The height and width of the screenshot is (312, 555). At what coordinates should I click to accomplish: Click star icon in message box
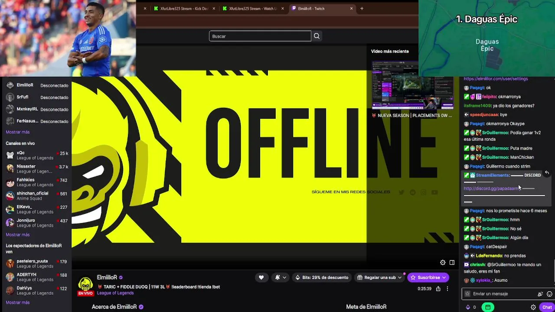[467, 294]
